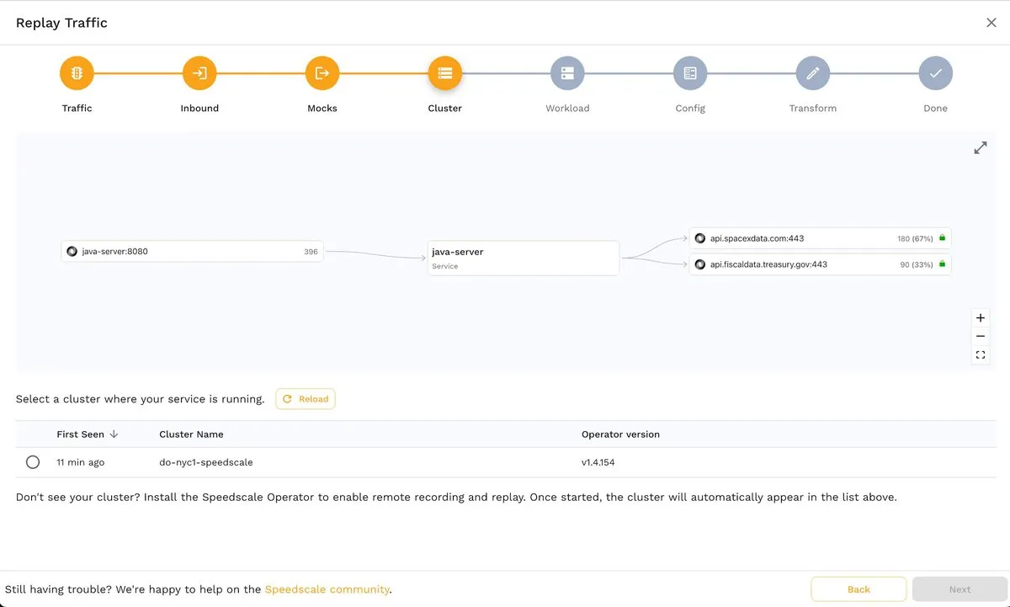Screen dimensions: 1010x607
Task: Zoom out of the service graph
Action: 981,337
